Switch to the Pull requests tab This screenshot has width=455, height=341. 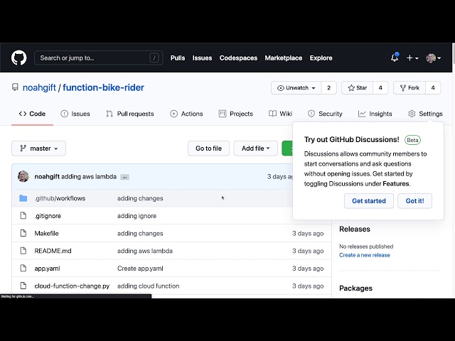coord(129,114)
